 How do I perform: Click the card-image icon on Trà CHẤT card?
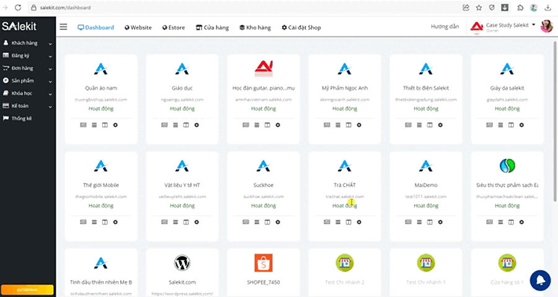click(x=327, y=222)
